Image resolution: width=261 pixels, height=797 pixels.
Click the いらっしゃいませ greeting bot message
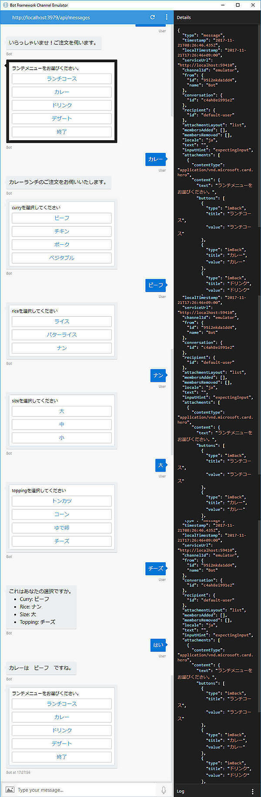[x=53, y=43]
